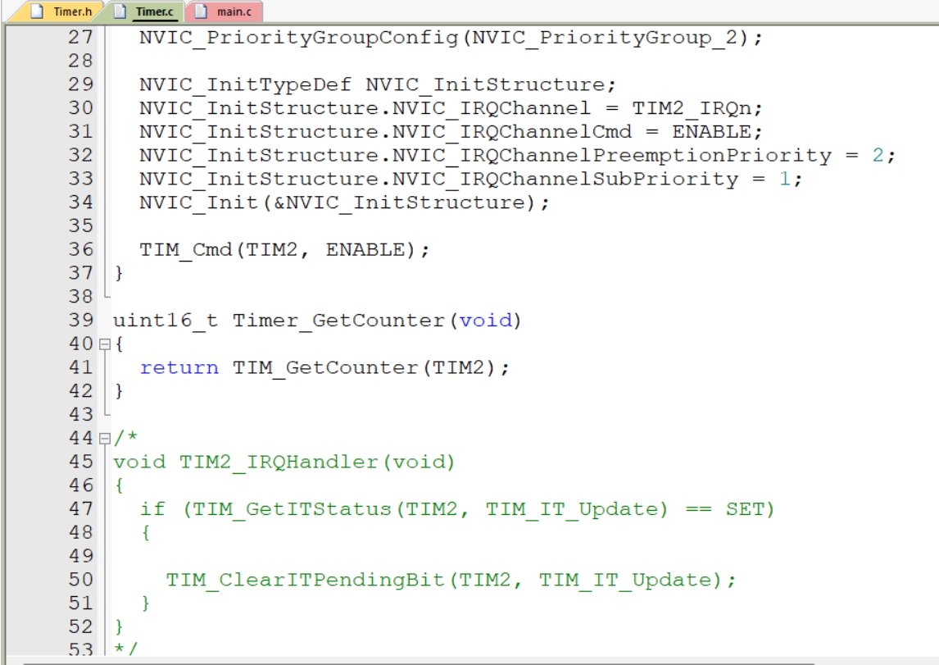Viewport: 939px width, 665px height.
Task: Click line number 36 in the margin
Action: [81, 249]
